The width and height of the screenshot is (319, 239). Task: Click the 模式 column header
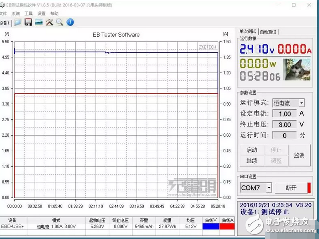[56, 220]
